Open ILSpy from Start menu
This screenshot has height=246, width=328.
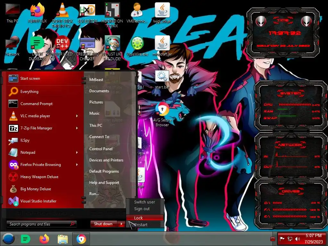point(44,140)
